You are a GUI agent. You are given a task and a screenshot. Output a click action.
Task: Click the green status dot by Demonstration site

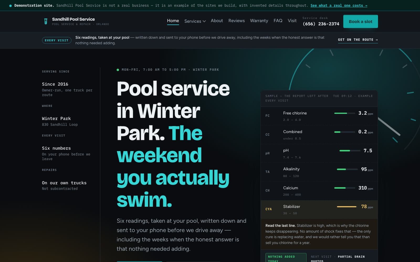pyautogui.click(x=10, y=6)
